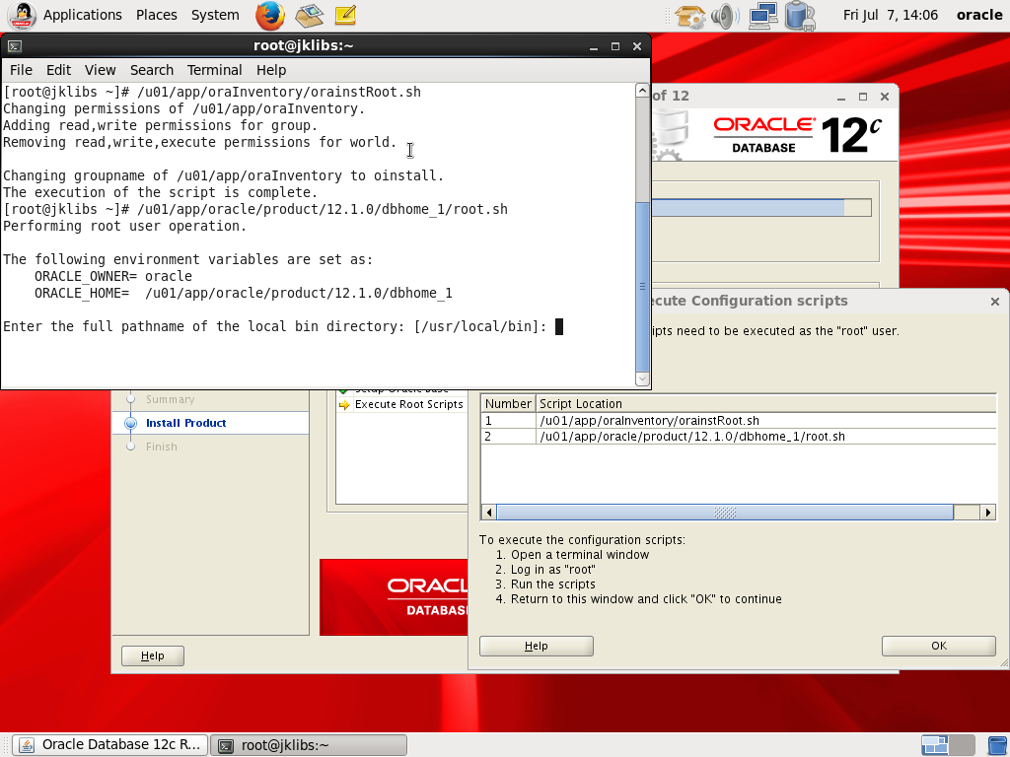Open the terminal Edit menu
Image resolution: width=1010 pixels, height=757 pixels.
pos(58,70)
